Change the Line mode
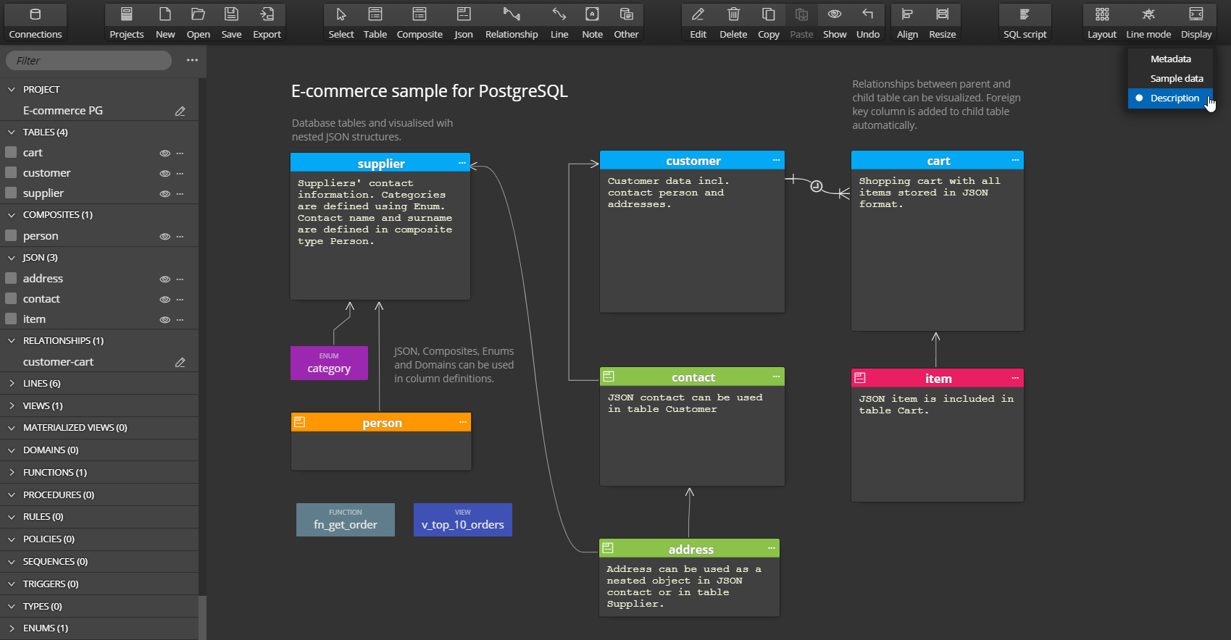Image resolution: width=1231 pixels, height=640 pixels. click(1148, 22)
